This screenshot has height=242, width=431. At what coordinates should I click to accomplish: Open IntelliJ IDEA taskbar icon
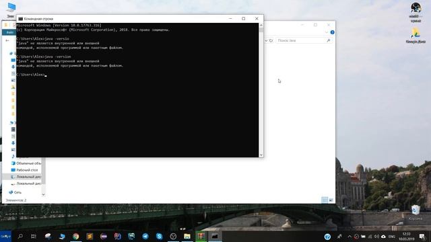(117, 236)
